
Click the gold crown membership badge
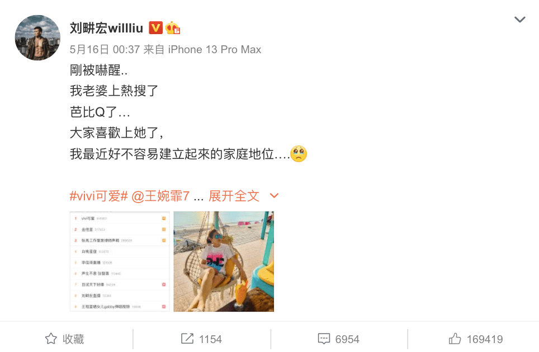pos(173,27)
